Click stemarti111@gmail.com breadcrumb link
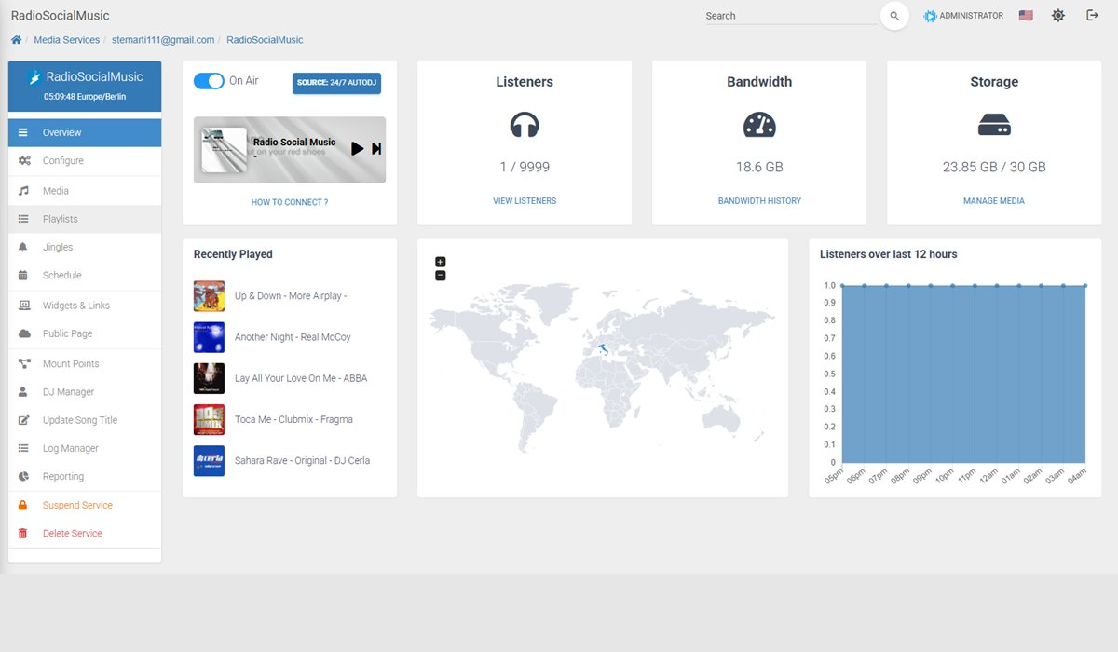Image resolution: width=1118 pixels, height=652 pixels. (163, 40)
